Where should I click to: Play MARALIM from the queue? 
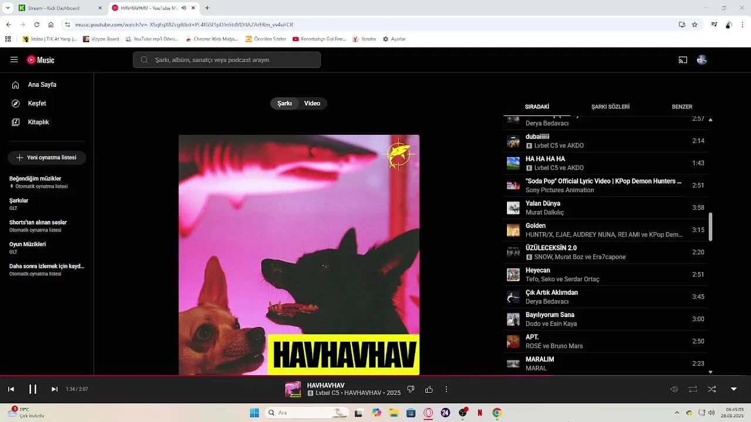point(605,364)
